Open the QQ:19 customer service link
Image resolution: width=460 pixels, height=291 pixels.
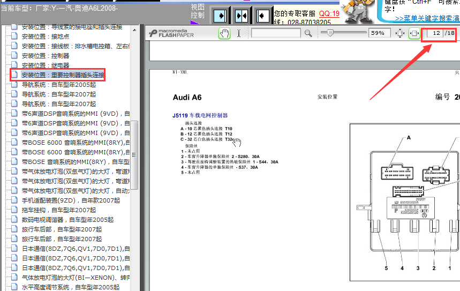click(x=329, y=13)
